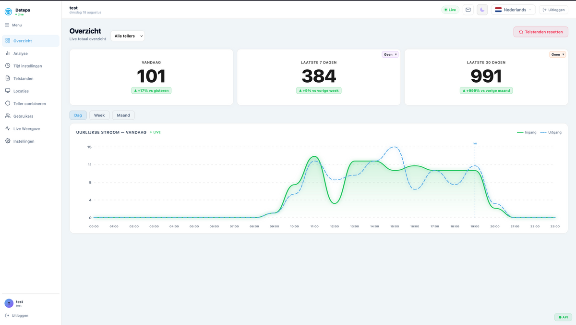Click the Instellingen gear icon

(x=8, y=141)
